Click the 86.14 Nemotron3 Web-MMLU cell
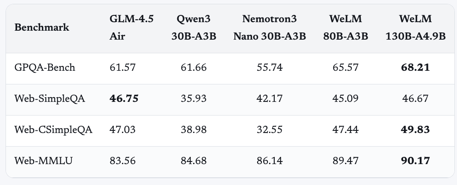 270,160
